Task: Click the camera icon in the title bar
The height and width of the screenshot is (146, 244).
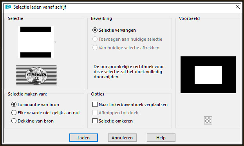Action: (8, 7)
